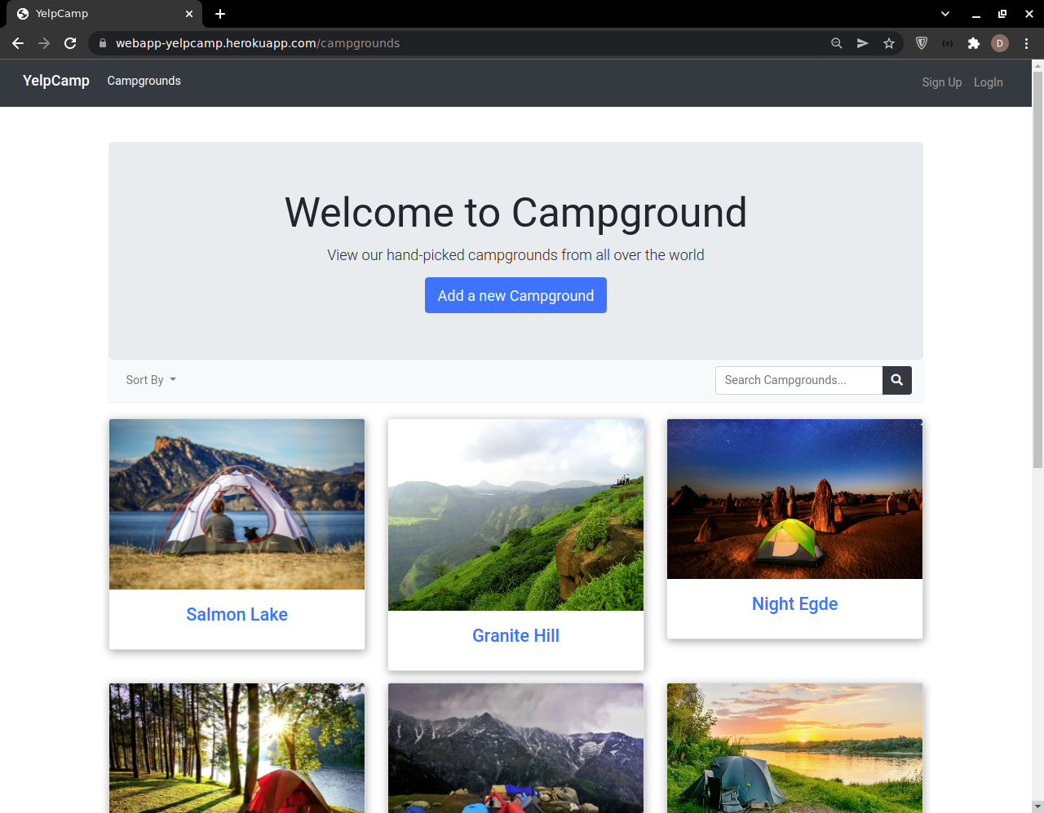Image resolution: width=1044 pixels, height=813 pixels.
Task: Click the snowy mountain camp photo
Action: click(x=515, y=748)
